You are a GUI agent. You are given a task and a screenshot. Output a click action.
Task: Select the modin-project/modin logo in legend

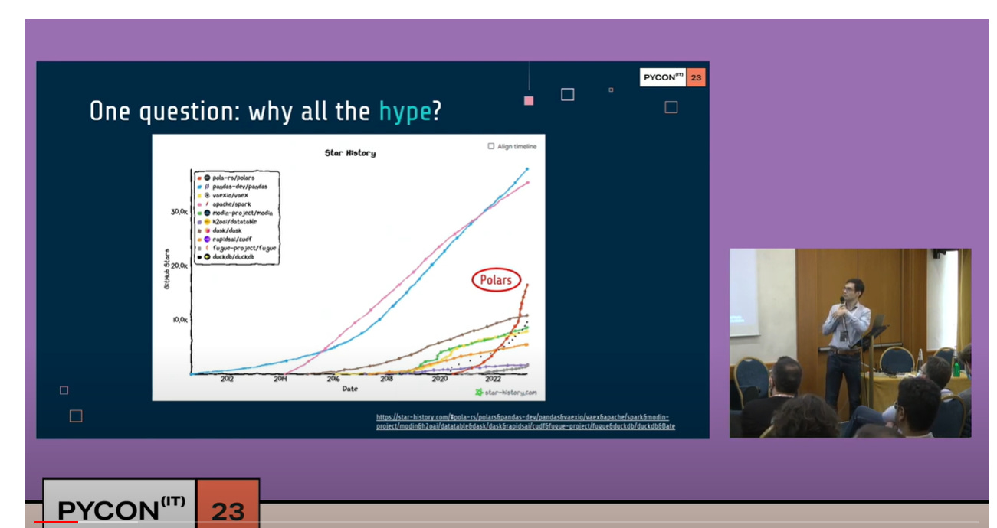207,213
